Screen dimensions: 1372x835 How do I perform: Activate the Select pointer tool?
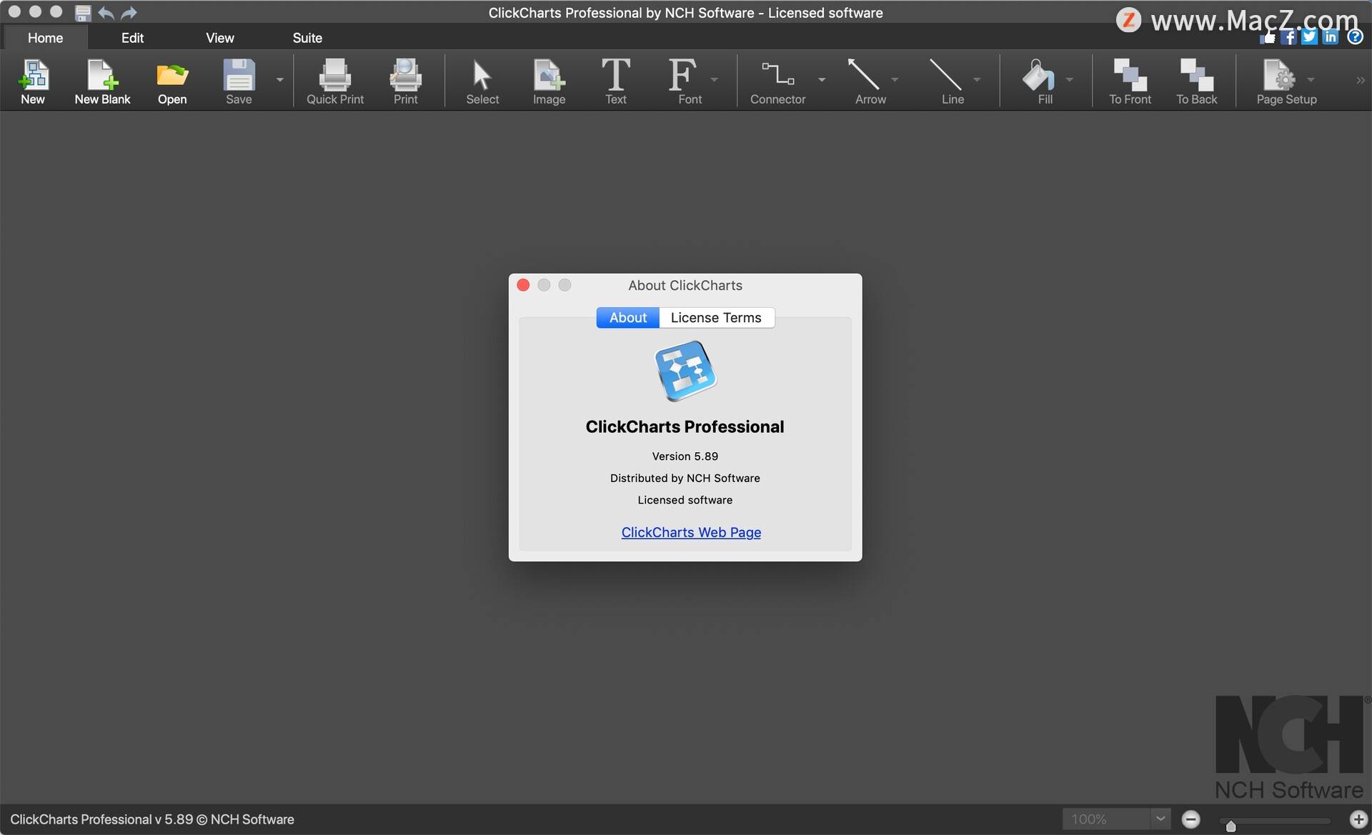pyautogui.click(x=482, y=81)
